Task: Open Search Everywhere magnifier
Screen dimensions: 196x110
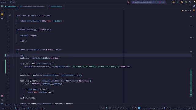Action: 190,2
